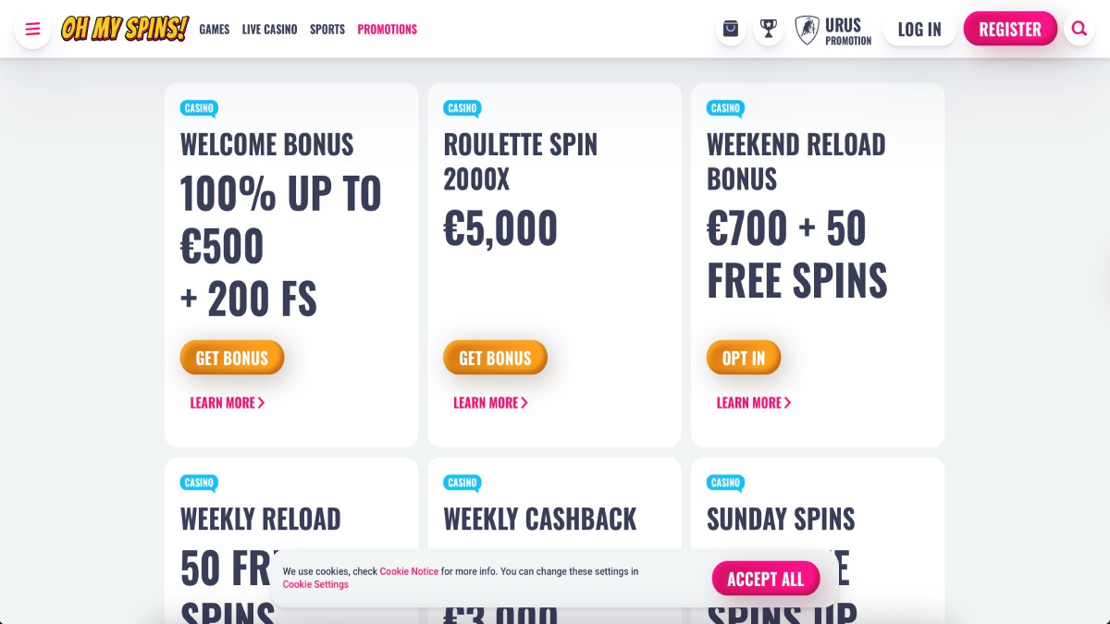Select the Sports menu item
The width and height of the screenshot is (1110, 624).
point(327,30)
